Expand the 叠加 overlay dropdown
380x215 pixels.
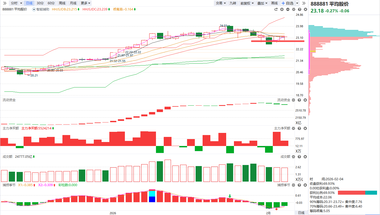tap(262, 3)
